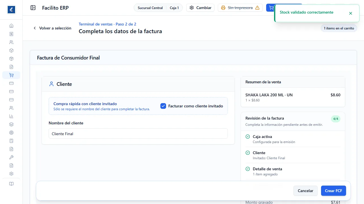Click the green check icon beside Caja activa
This screenshot has height=204, width=364.
pyautogui.click(x=248, y=137)
